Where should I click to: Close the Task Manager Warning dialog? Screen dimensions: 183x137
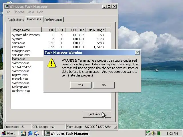137,53
